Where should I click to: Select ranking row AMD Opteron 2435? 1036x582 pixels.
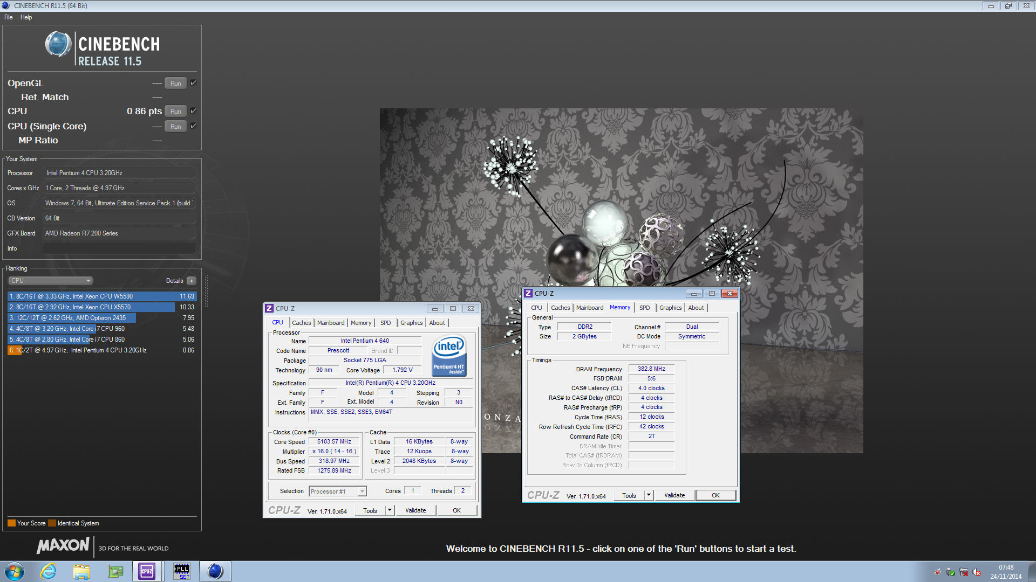coord(102,318)
